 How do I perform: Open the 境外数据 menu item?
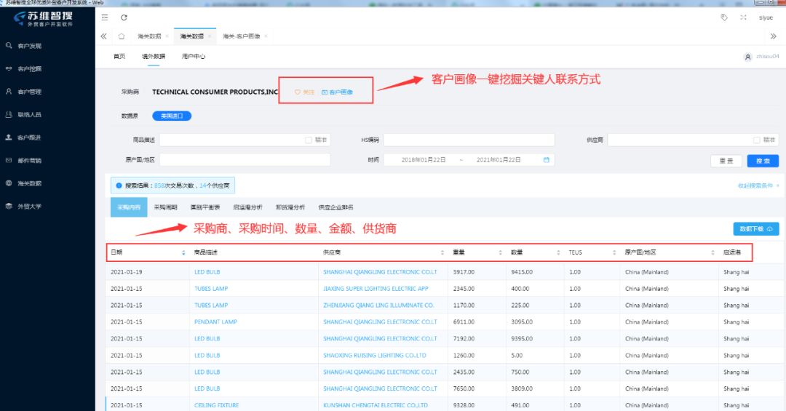(154, 56)
